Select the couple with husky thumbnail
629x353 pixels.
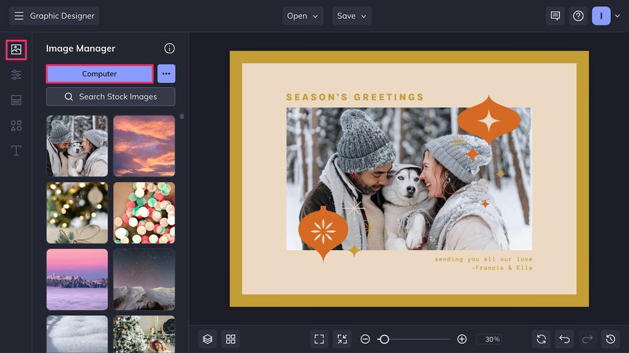tap(77, 146)
